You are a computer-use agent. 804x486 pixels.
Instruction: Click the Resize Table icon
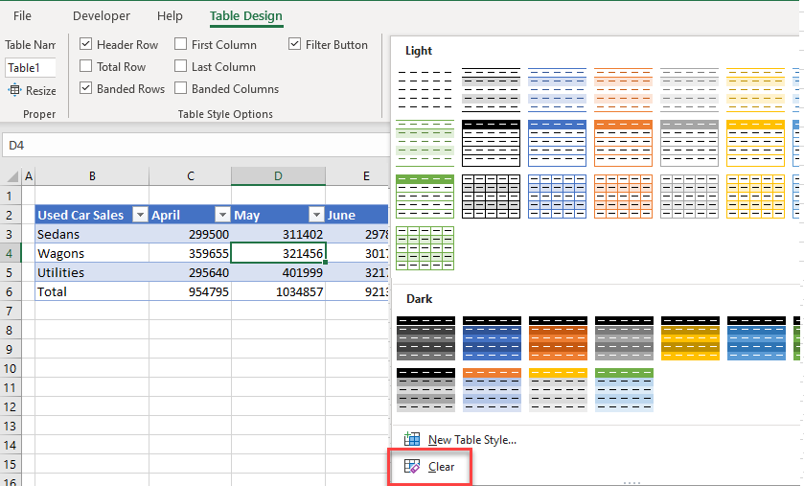15,90
